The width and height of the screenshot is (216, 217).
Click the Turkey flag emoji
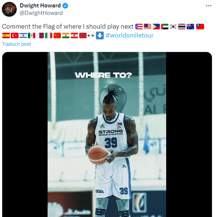[x=14, y=36]
